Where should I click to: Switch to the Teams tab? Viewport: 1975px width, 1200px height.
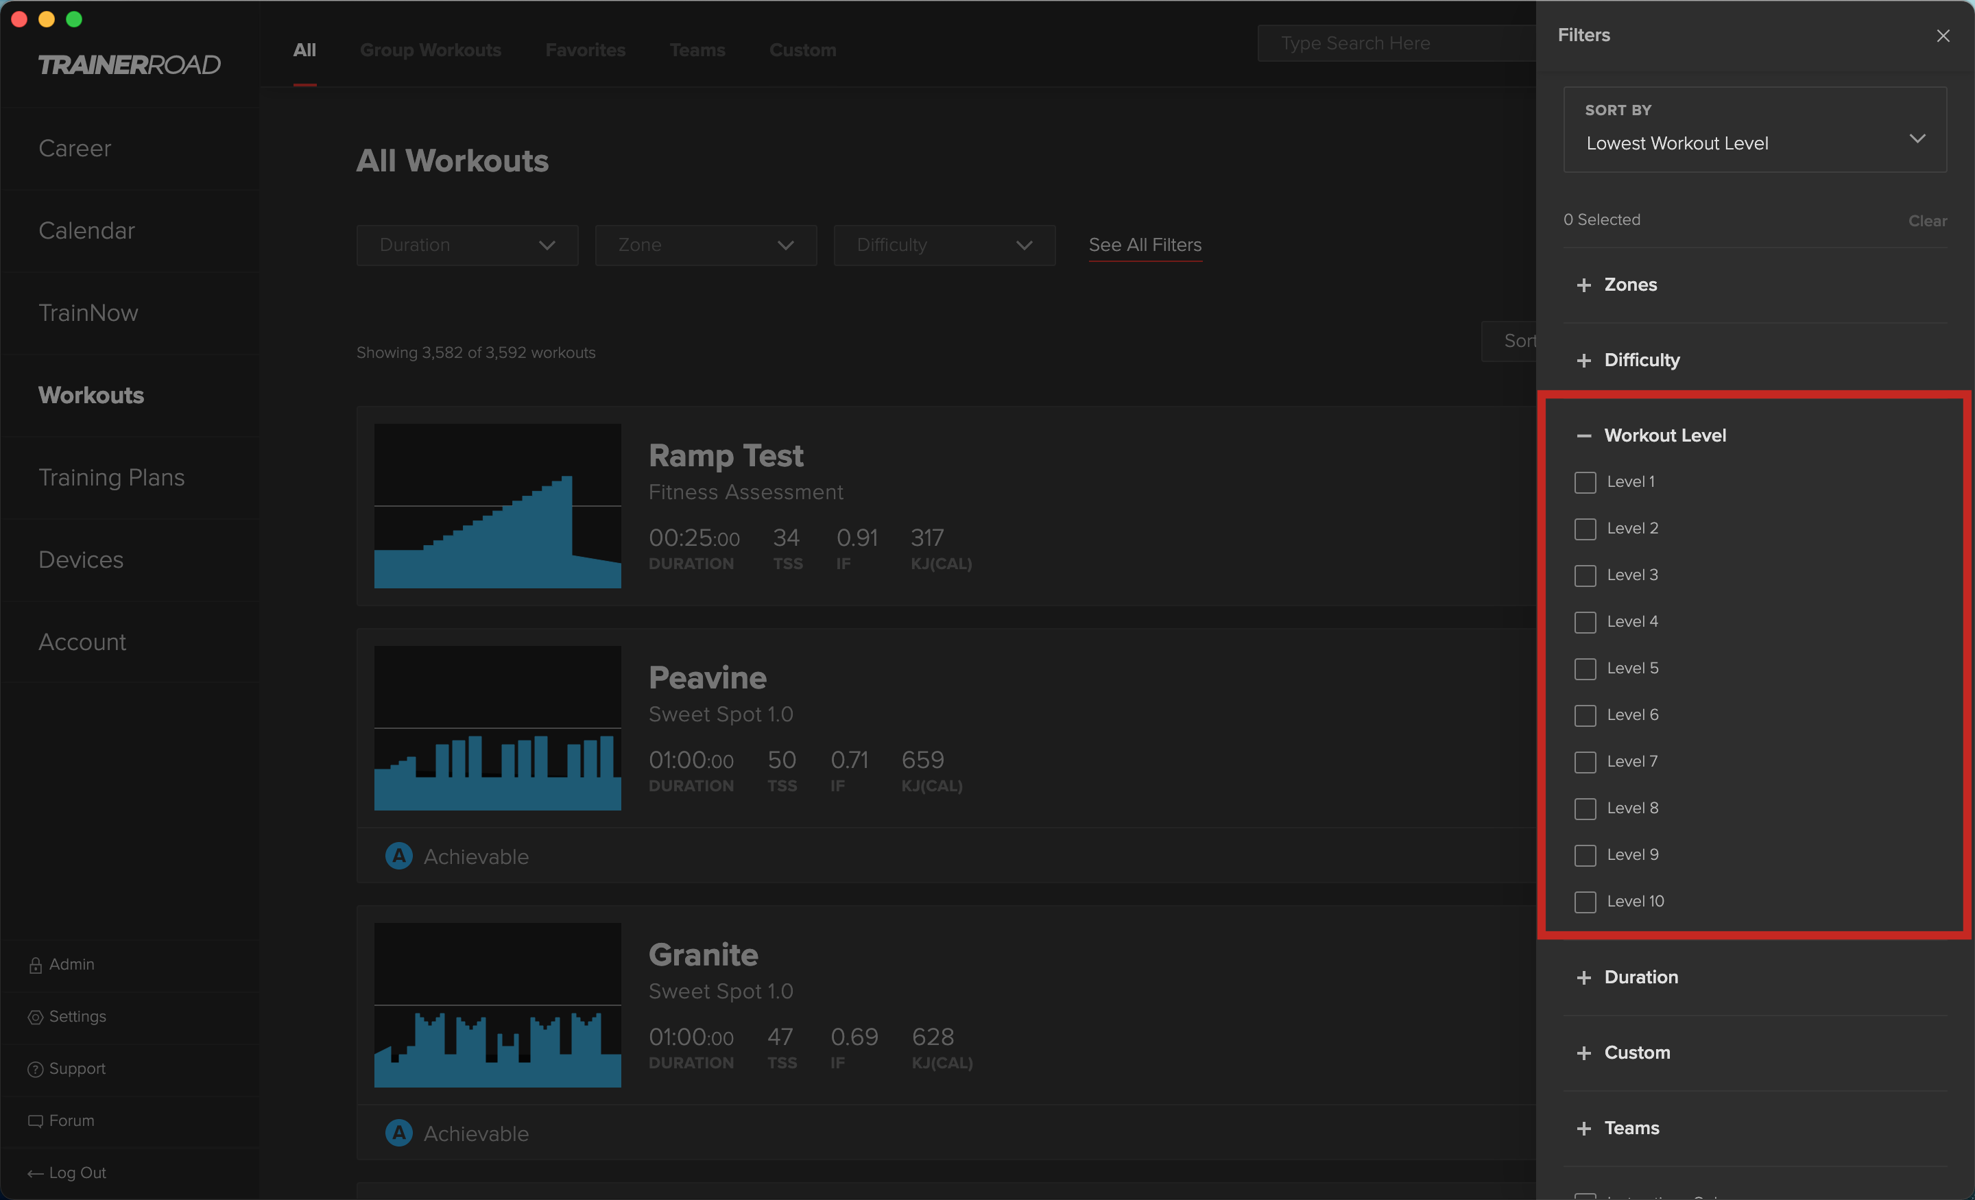(697, 49)
